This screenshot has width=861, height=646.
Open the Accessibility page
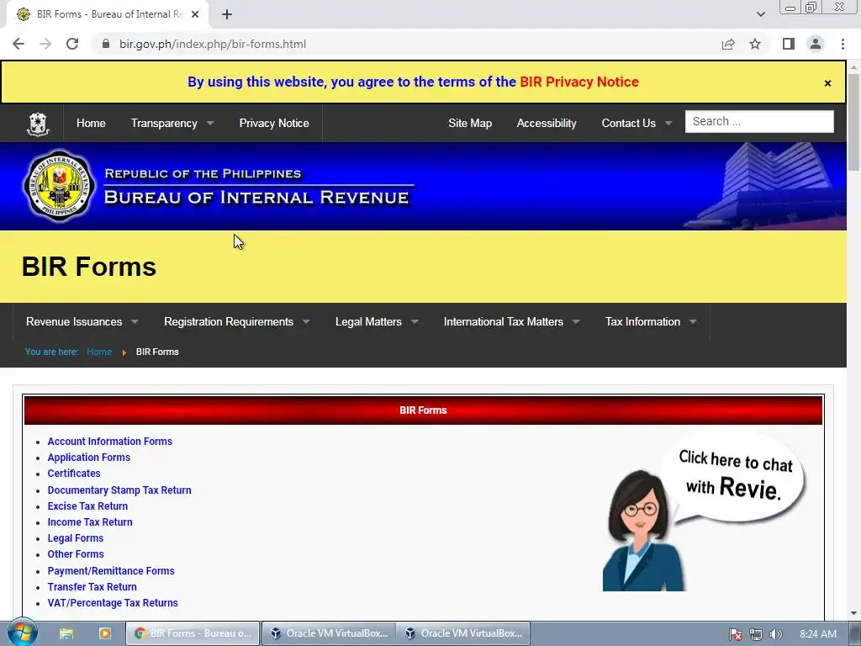click(547, 123)
